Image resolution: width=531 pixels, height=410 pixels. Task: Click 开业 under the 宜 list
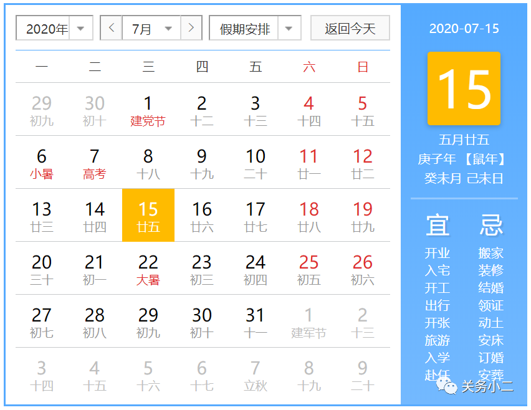[x=437, y=253]
